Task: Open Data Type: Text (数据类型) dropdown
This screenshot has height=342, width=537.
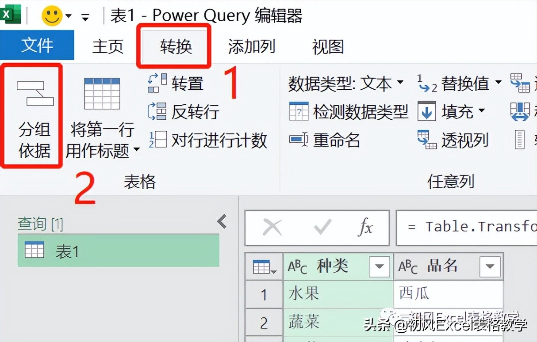Action: pyautogui.click(x=346, y=83)
